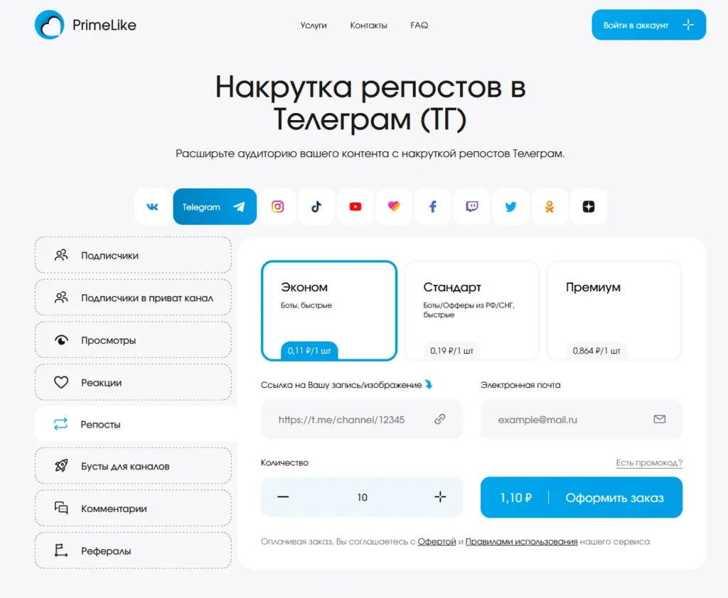This screenshot has height=598, width=728.
Task: Select the Yandex Zen star icon
Action: (588, 207)
